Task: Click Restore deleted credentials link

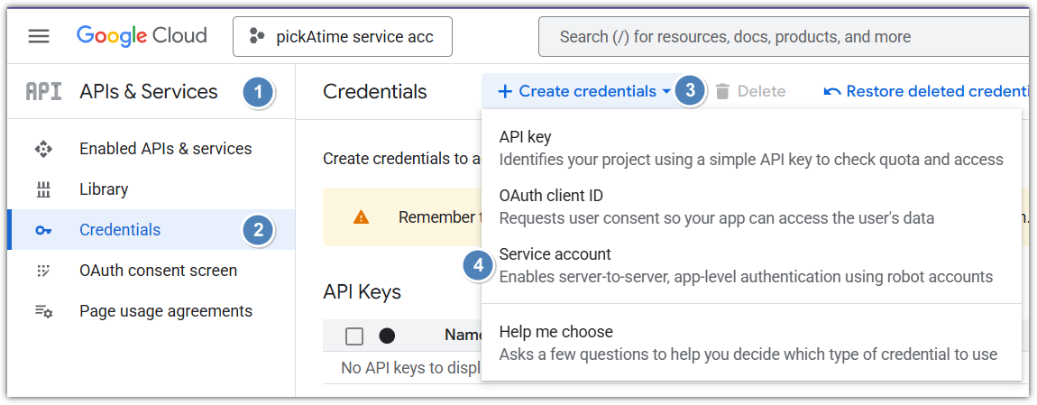Action: coord(929,91)
